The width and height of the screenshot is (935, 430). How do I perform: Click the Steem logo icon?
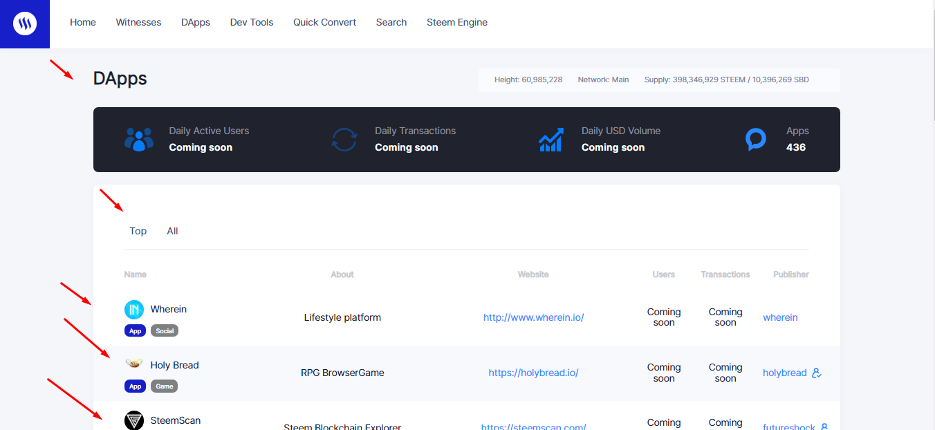point(25,24)
